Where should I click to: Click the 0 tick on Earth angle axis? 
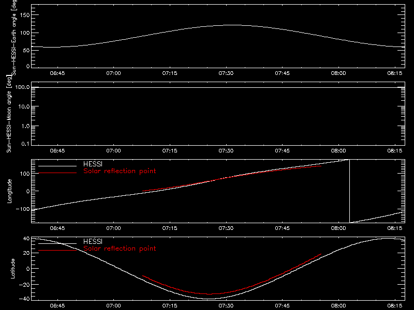pos(28,66)
